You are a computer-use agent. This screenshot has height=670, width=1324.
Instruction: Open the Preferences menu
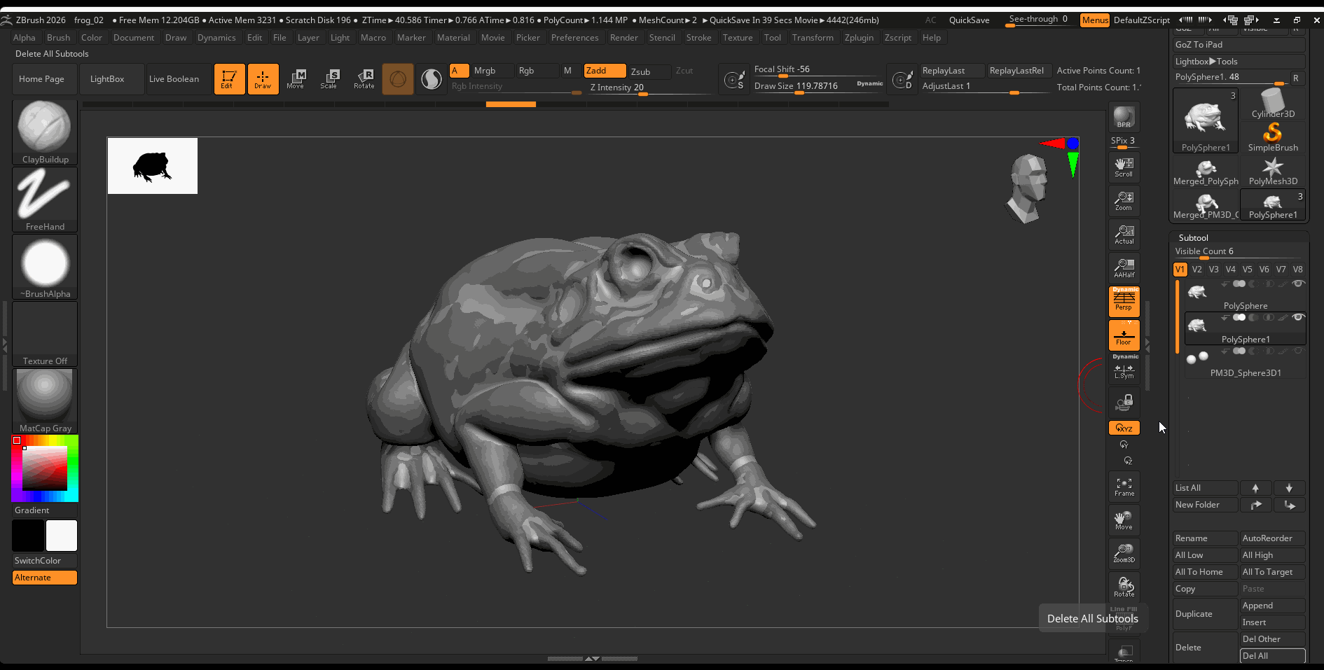point(574,38)
